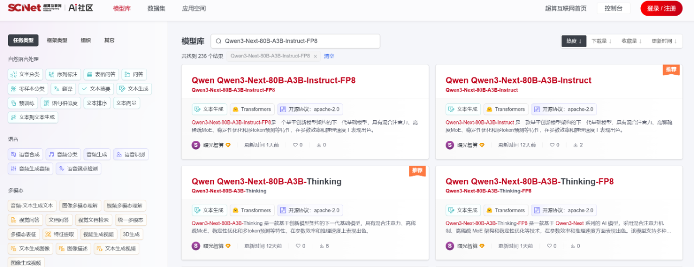Click download icon on Qwen3-Next-80B-A3B-Instruct card
Screen dimensions: 694x267
(x=574, y=145)
